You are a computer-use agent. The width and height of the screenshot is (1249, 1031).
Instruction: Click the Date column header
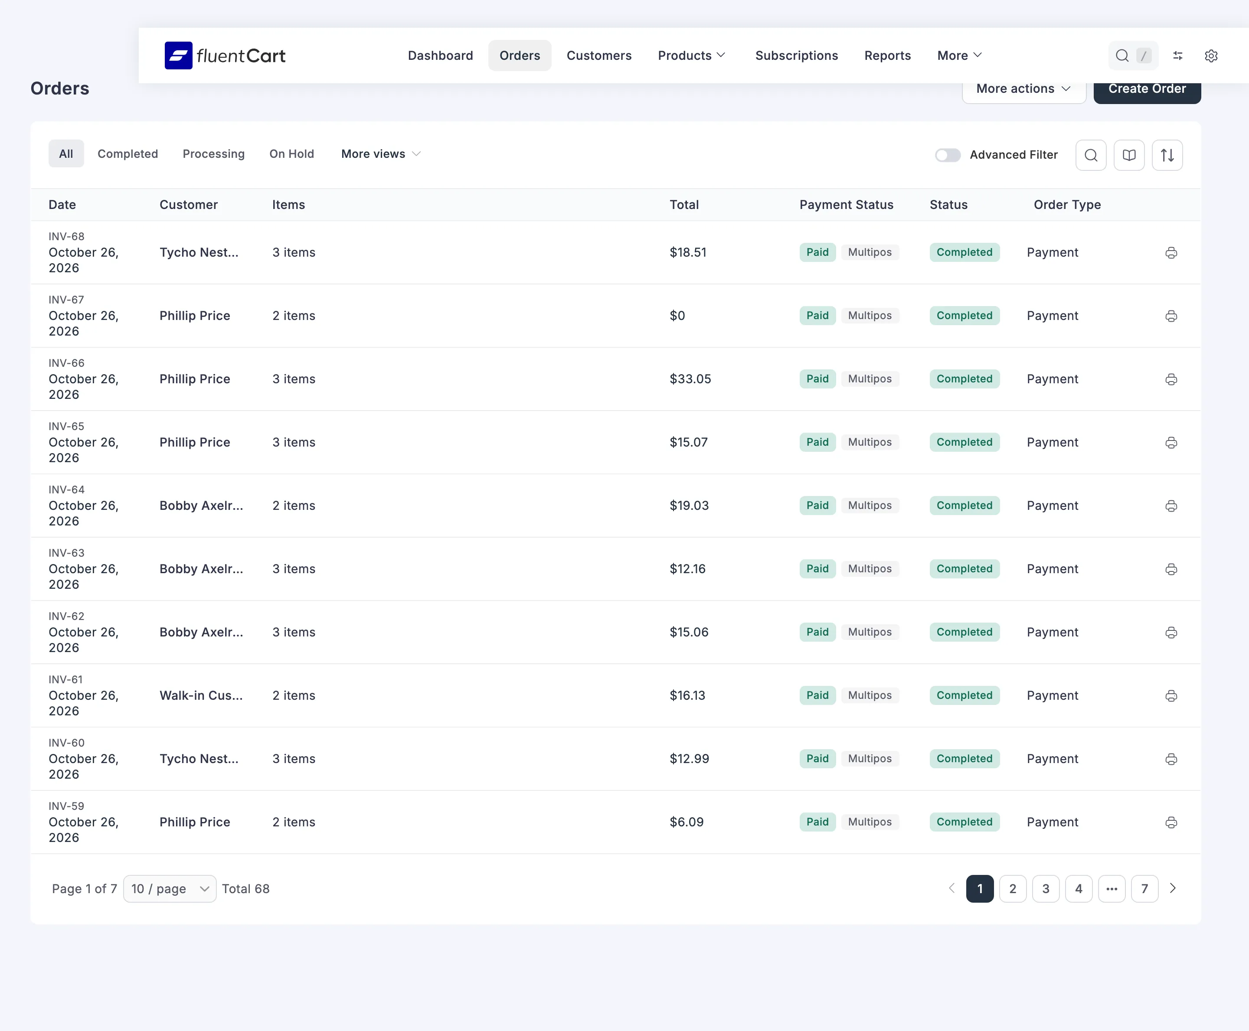coord(62,205)
